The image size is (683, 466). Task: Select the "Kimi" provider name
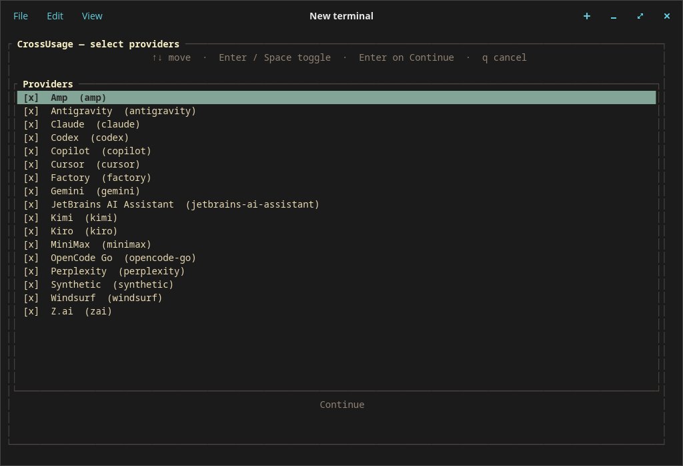(x=62, y=218)
